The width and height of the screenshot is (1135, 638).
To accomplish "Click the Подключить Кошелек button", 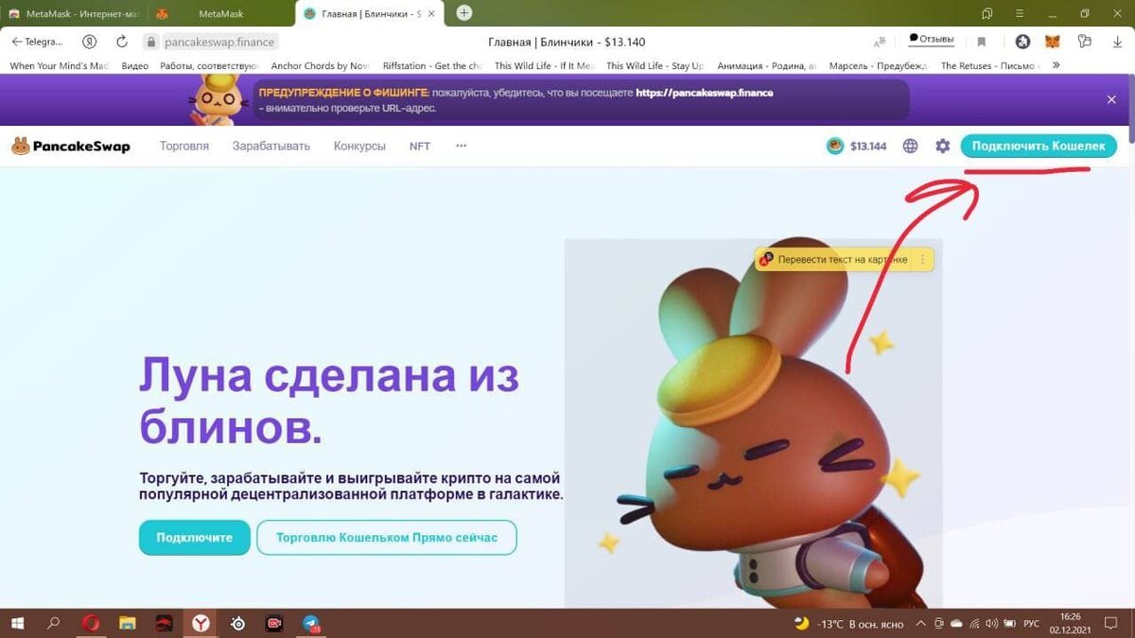I will (1039, 147).
